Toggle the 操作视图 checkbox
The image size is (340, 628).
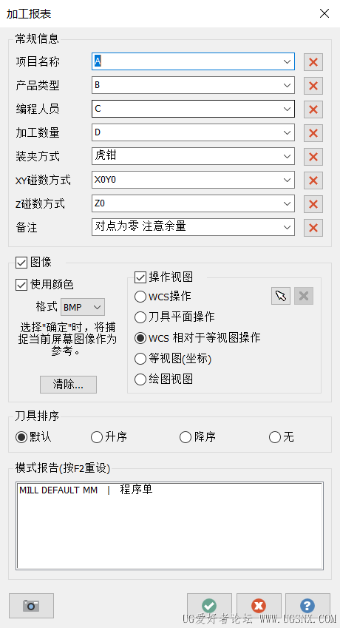140,277
